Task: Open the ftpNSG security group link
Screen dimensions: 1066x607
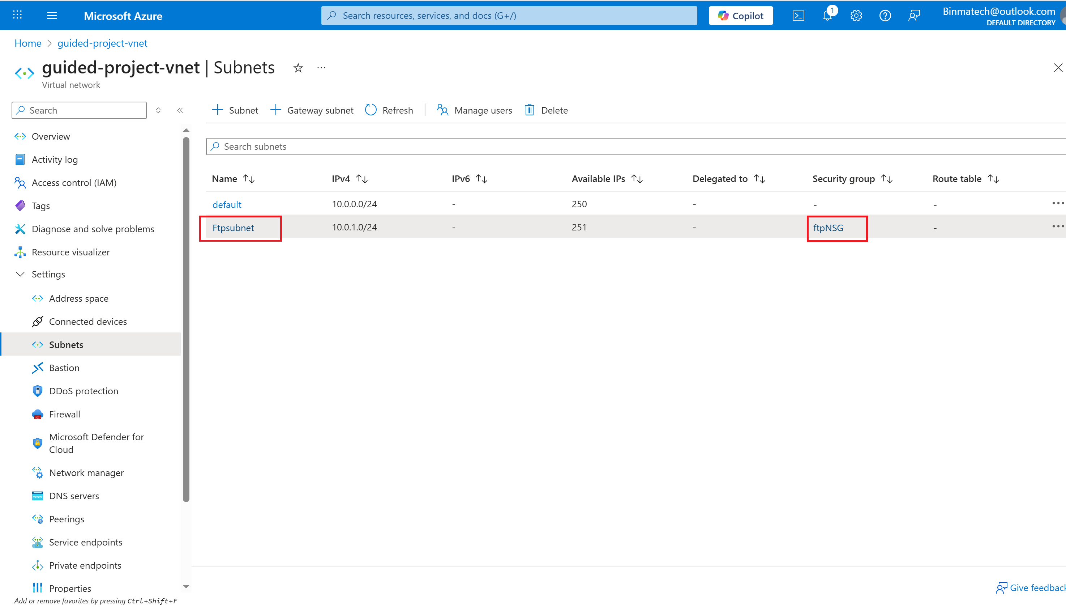Action: [x=828, y=228]
